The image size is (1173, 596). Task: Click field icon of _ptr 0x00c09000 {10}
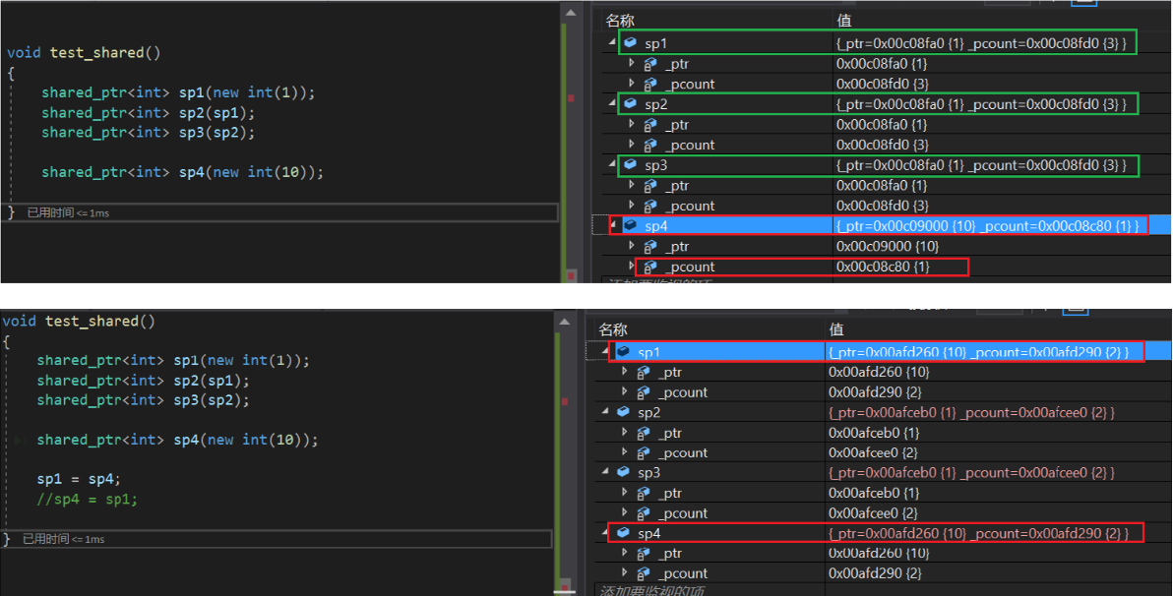click(x=650, y=246)
